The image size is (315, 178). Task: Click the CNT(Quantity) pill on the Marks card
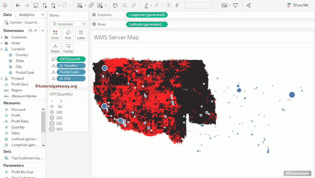tap(71, 59)
